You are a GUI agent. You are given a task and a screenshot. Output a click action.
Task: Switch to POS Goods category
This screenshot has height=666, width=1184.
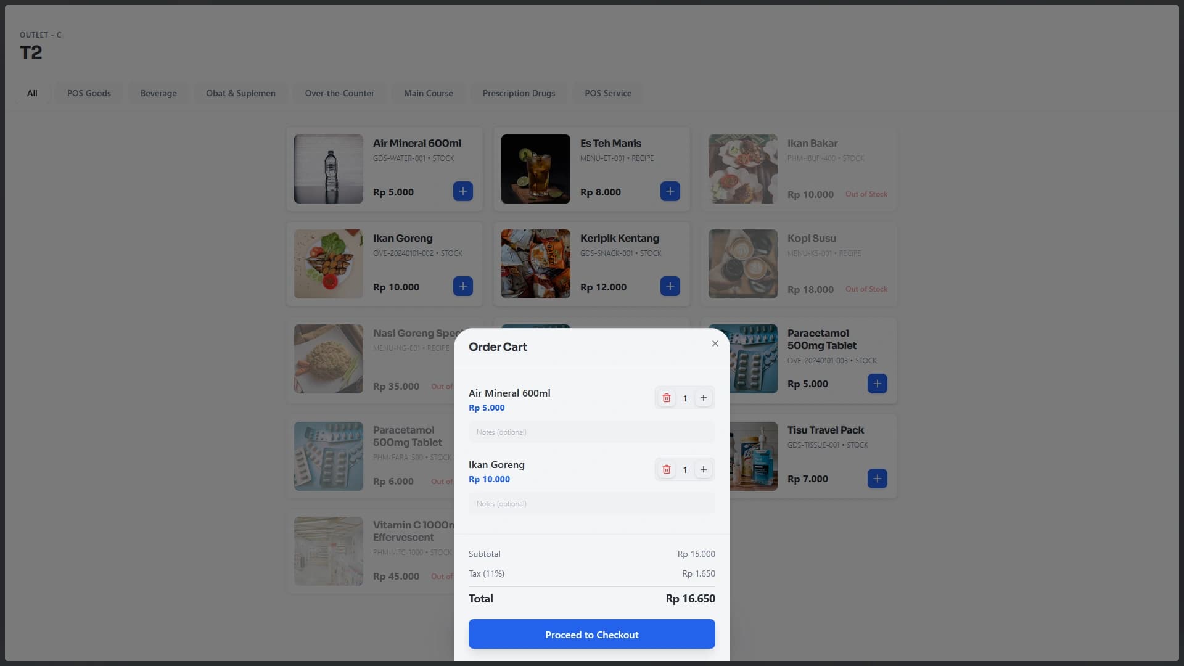(89, 93)
